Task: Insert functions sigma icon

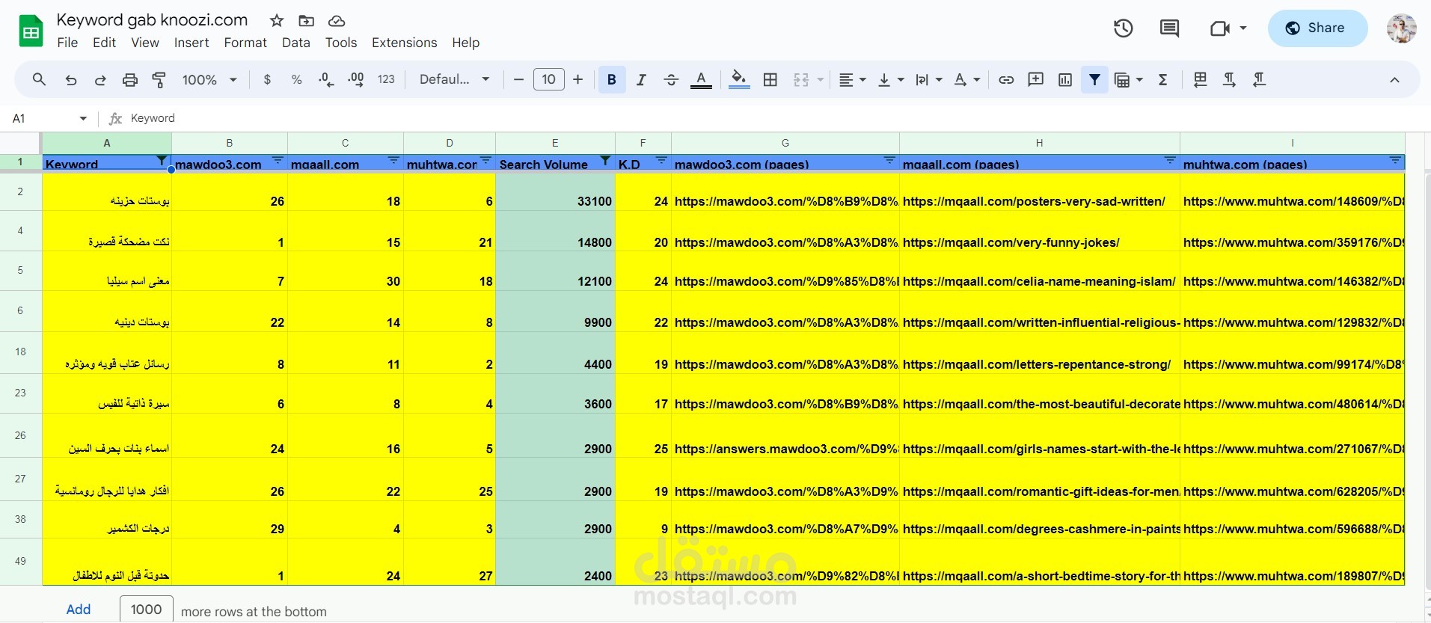Action: 1163,80
